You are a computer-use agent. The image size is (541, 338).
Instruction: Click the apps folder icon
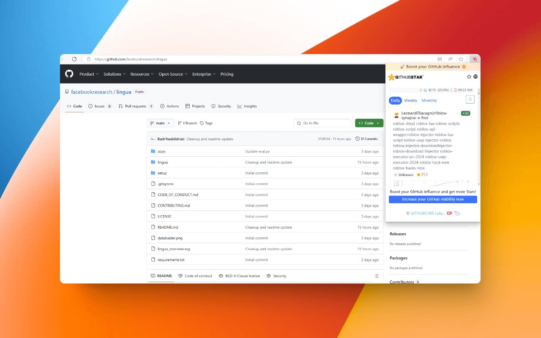[153, 151]
